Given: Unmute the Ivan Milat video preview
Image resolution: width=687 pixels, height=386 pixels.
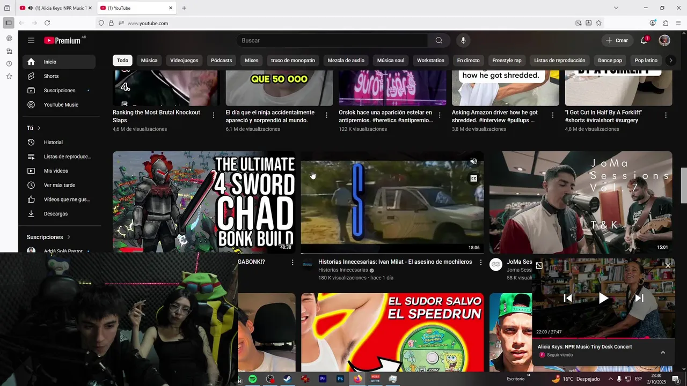Looking at the screenshot, I should click(x=473, y=161).
